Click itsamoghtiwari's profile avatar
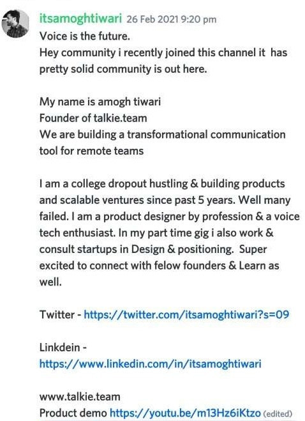305x421 pixels. pos(15,24)
